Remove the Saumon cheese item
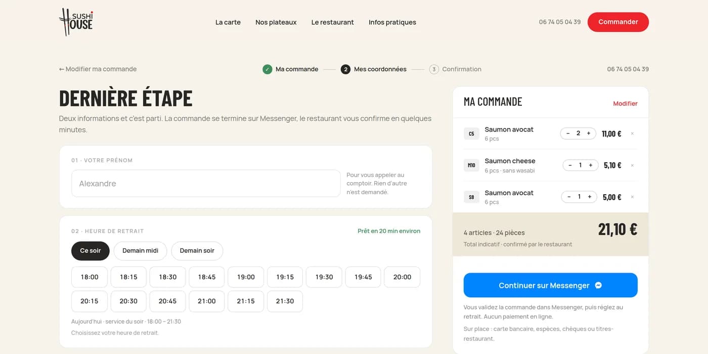708x354 pixels. [632, 165]
